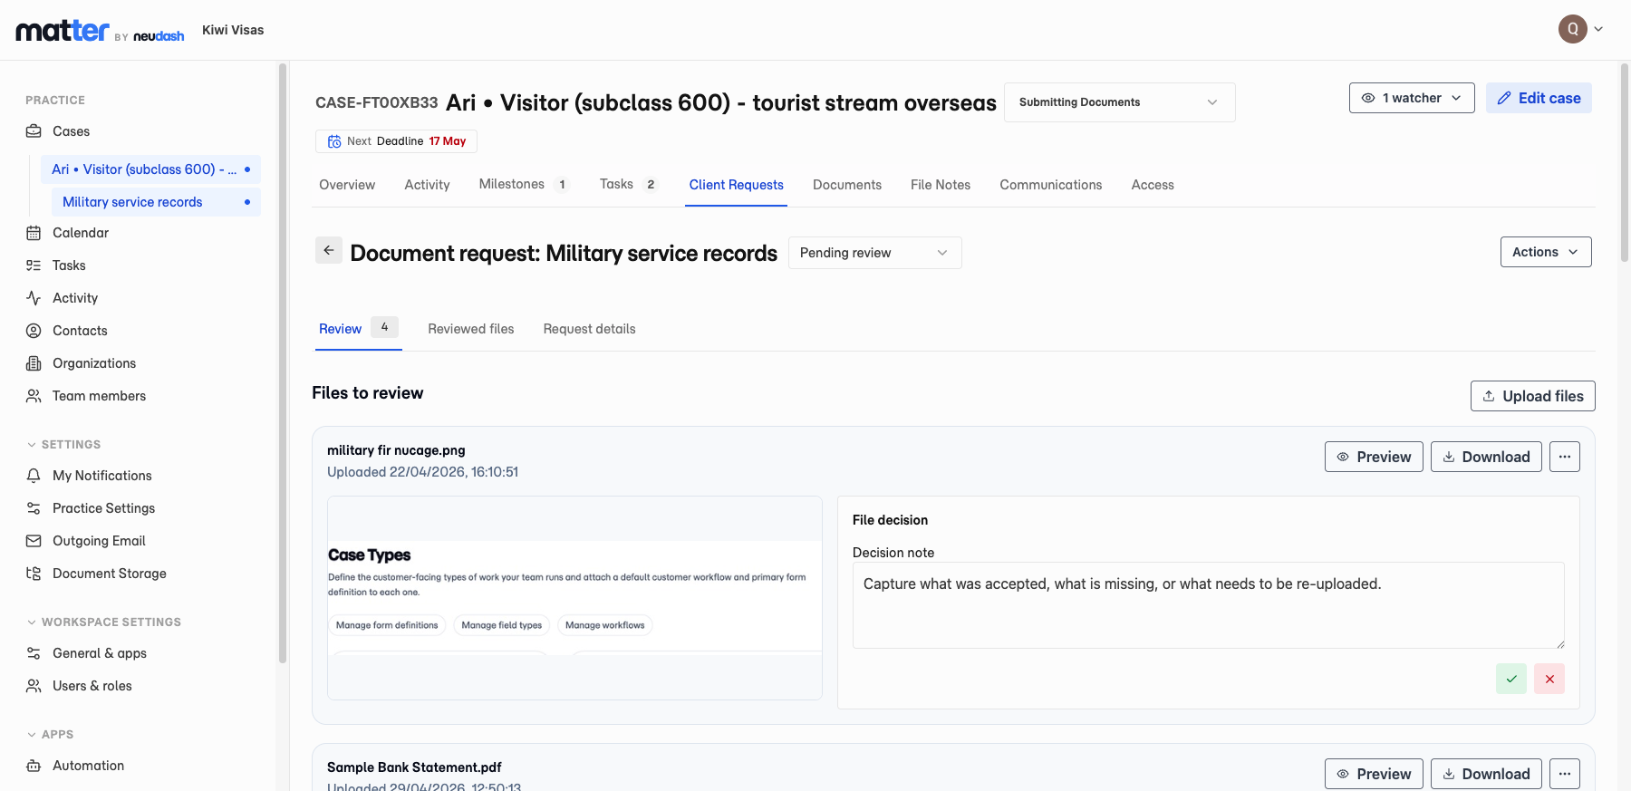This screenshot has width=1631, height=791.
Task: Preview military fir nucage.png
Action: tap(1374, 457)
